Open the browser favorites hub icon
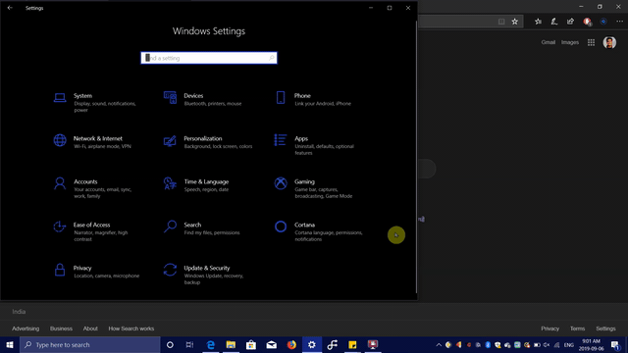The width and height of the screenshot is (628, 353). [x=538, y=22]
